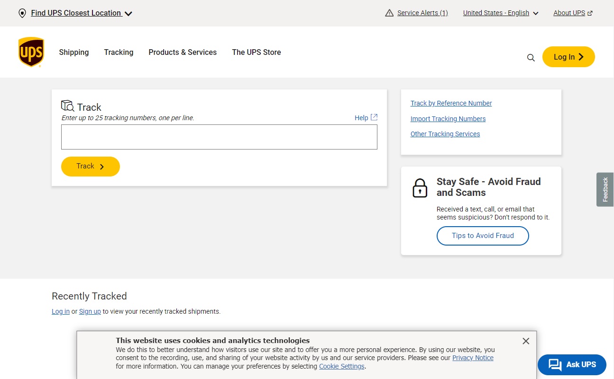Open Ask UPS chat button
This screenshot has width=614, height=379.
[x=572, y=365]
